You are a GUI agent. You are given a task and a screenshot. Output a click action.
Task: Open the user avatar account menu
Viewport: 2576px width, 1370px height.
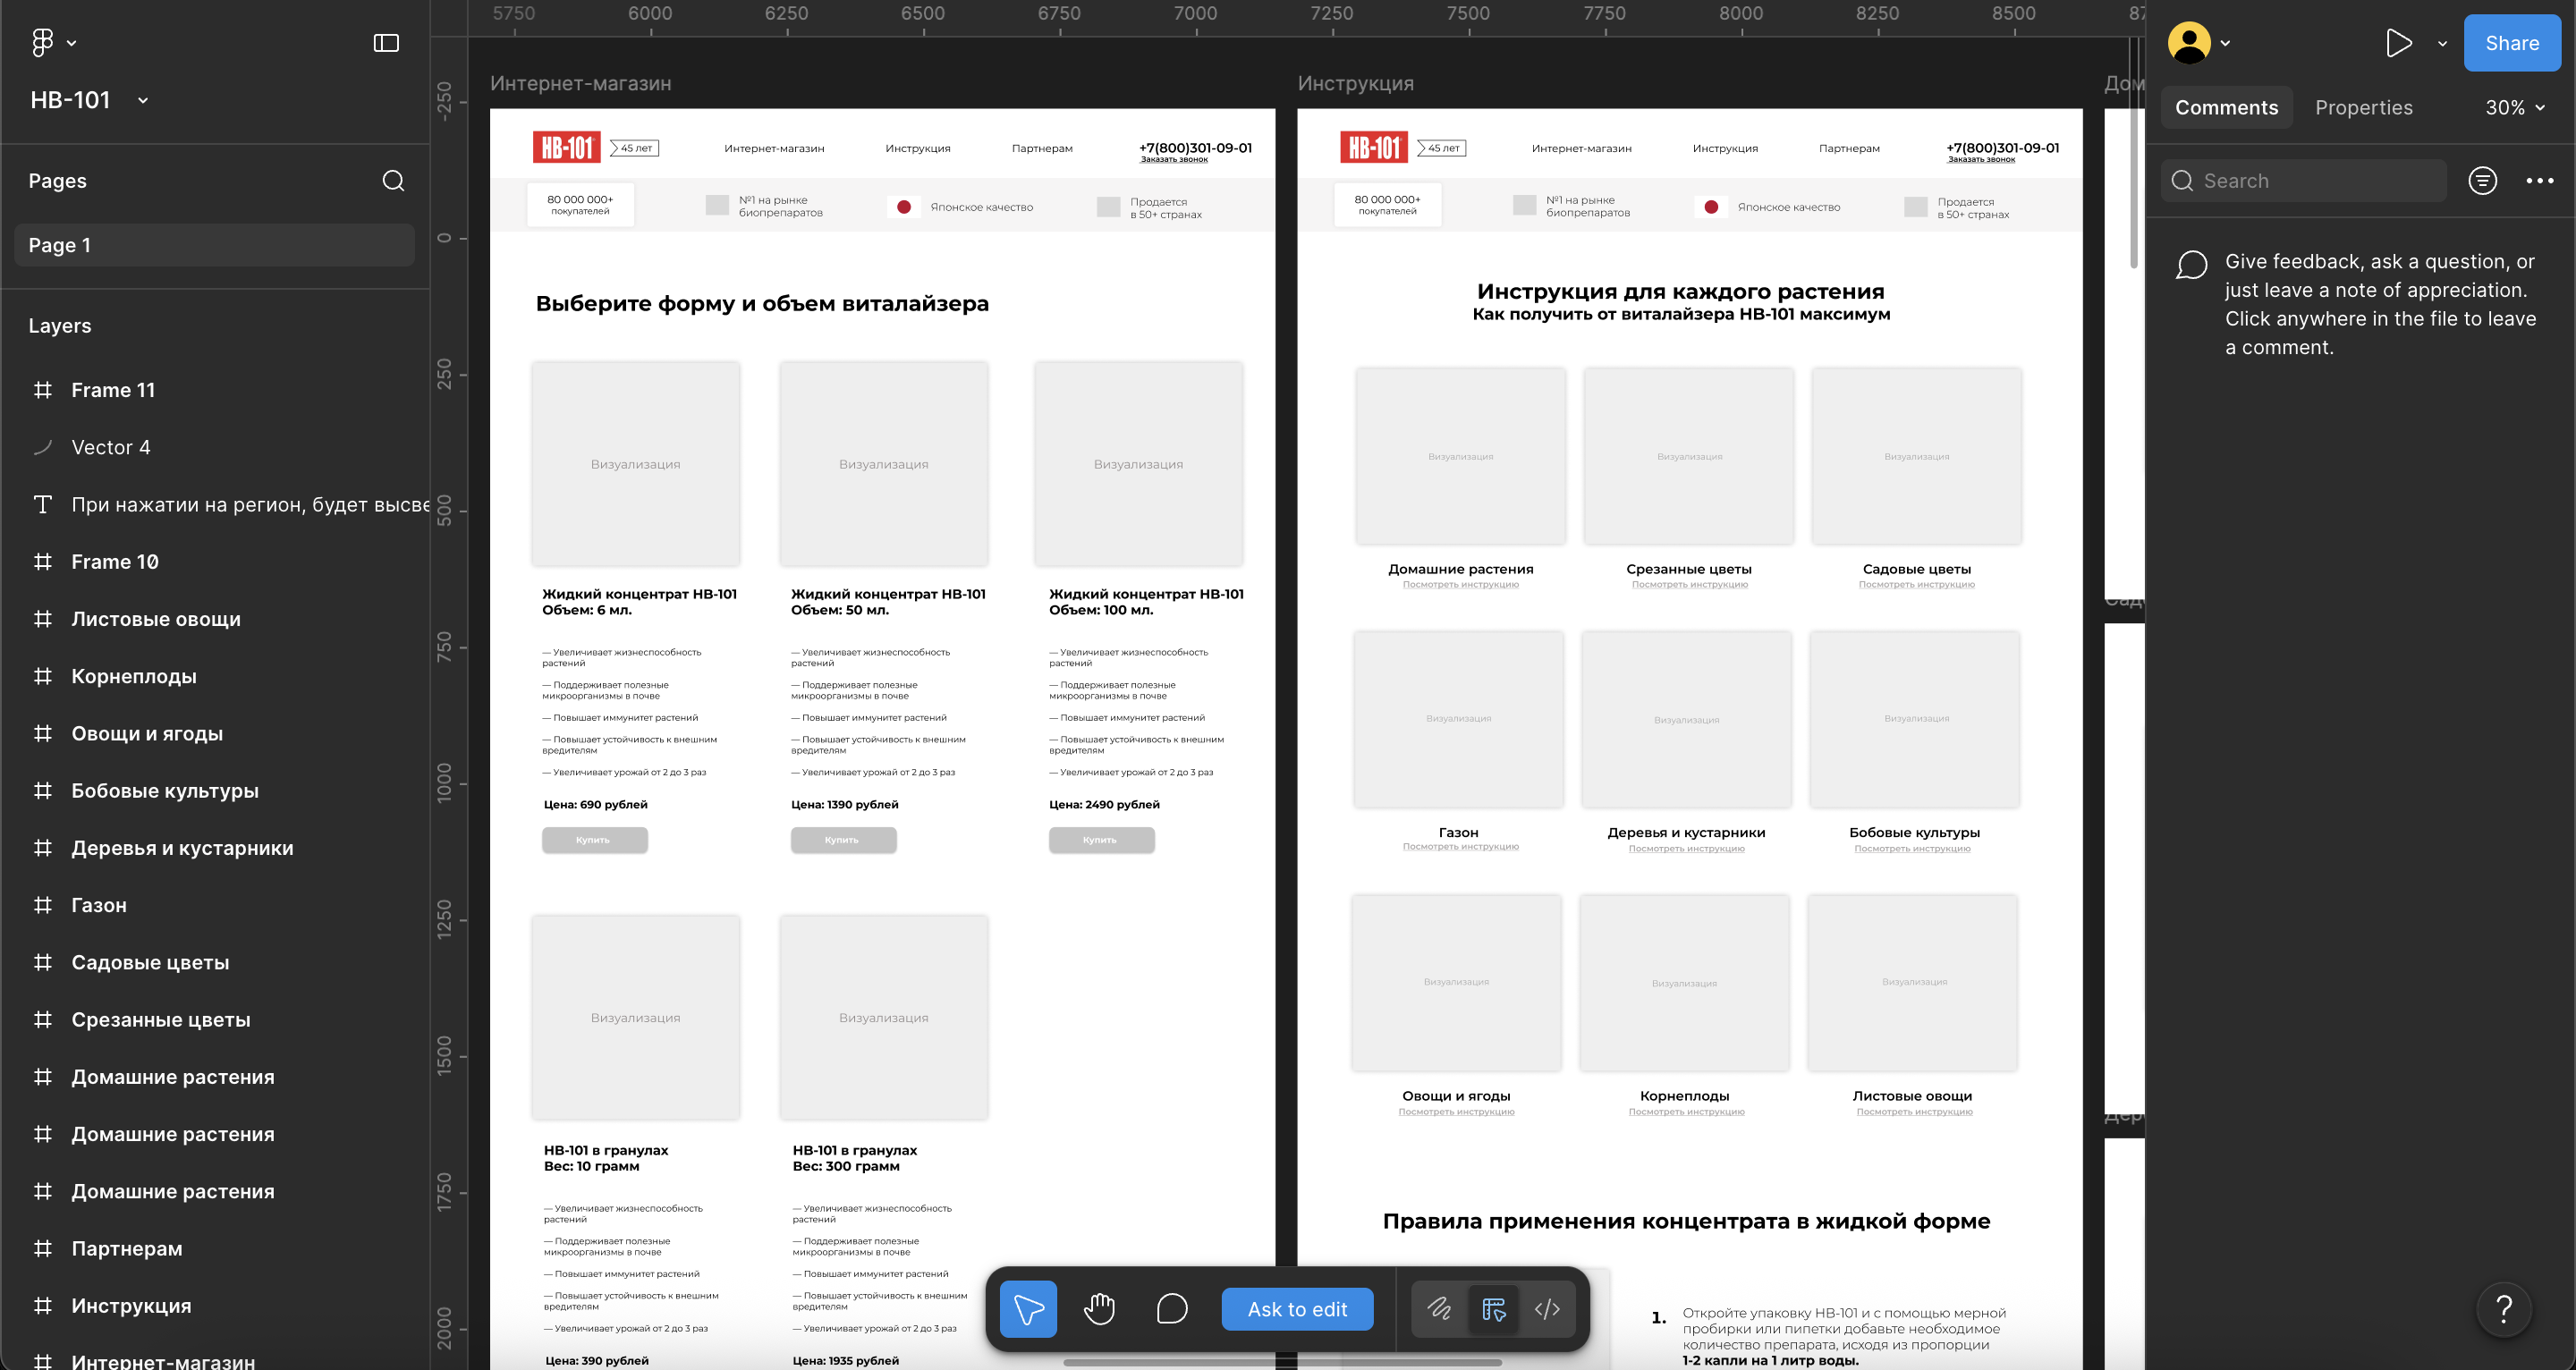point(2189,43)
